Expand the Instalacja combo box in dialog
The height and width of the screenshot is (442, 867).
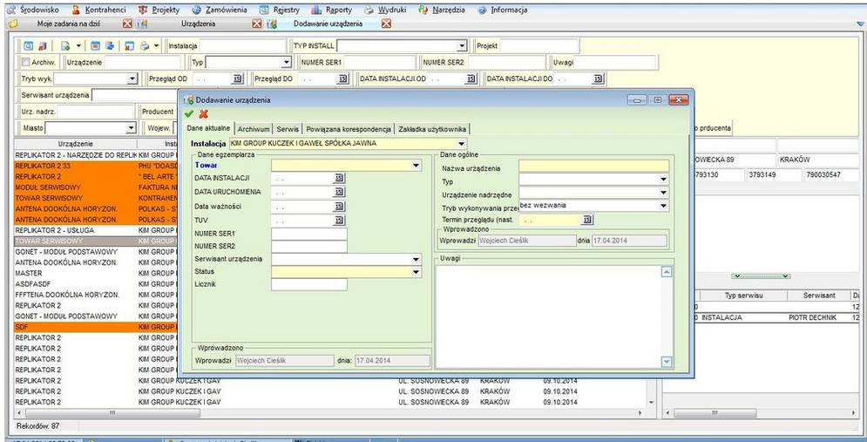(461, 143)
